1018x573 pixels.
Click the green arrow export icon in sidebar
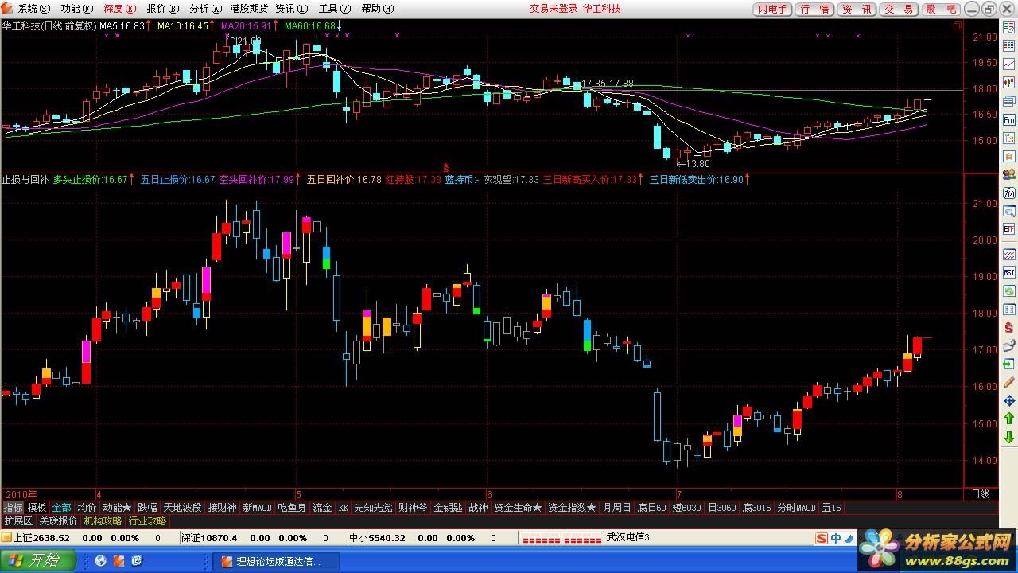click(1009, 364)
